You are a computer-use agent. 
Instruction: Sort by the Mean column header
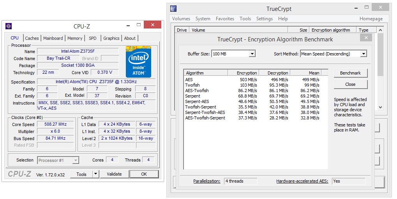(305, 73)
